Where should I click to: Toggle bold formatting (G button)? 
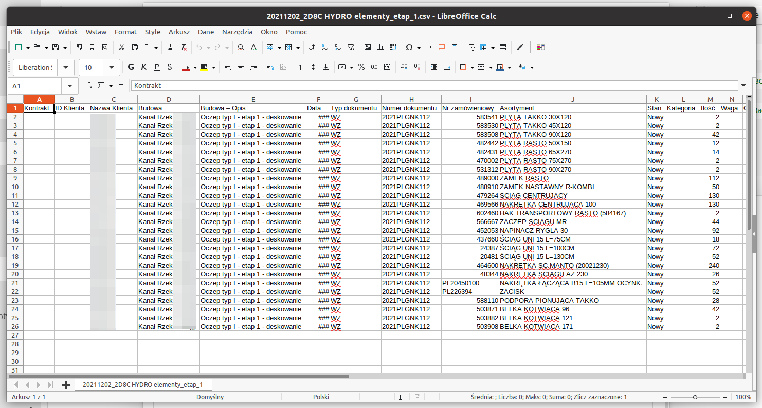[131, 67]
